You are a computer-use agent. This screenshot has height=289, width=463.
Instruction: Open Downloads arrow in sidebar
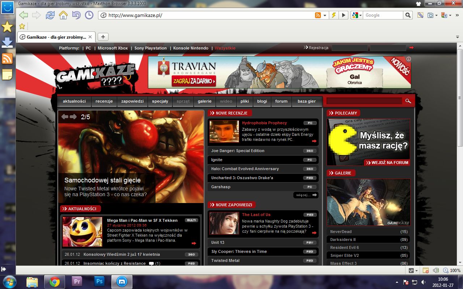(7, 43)
